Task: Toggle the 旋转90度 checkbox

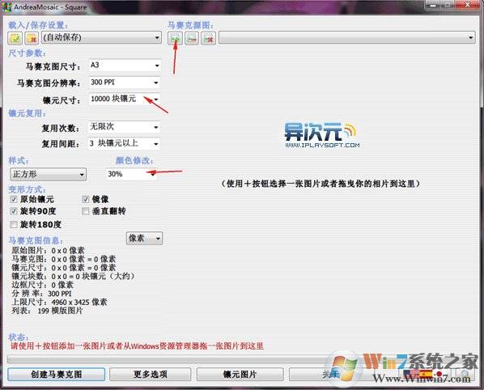Action: (13, 211)
